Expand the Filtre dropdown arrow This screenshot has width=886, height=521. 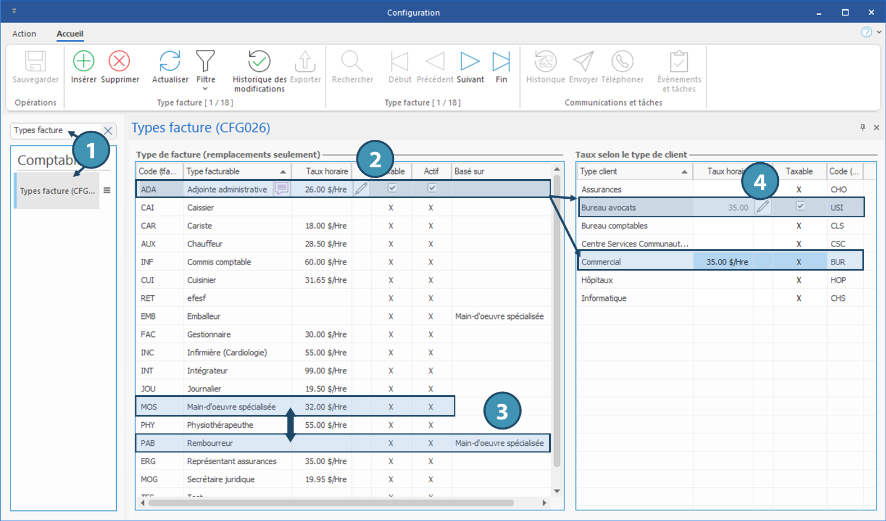pos(205,89)
